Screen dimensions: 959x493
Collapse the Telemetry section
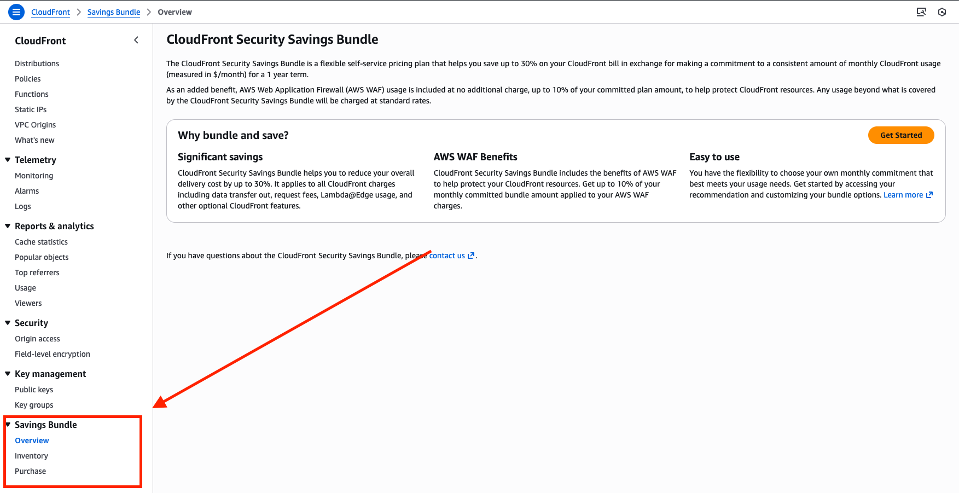click(x=7, y=159)
